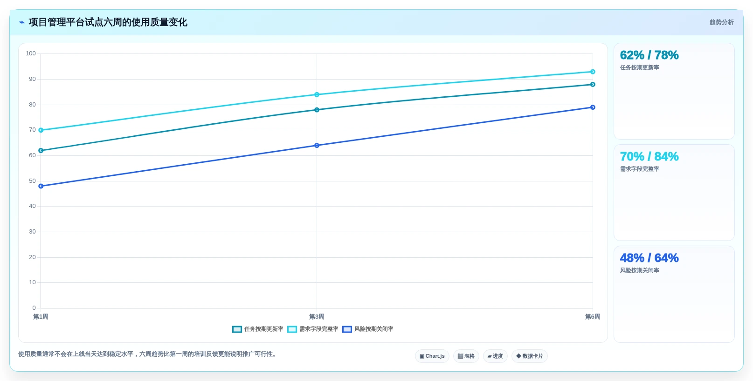Click the 任务按期更新率 legend label
The image size is (753, 381).
point(264,329)
